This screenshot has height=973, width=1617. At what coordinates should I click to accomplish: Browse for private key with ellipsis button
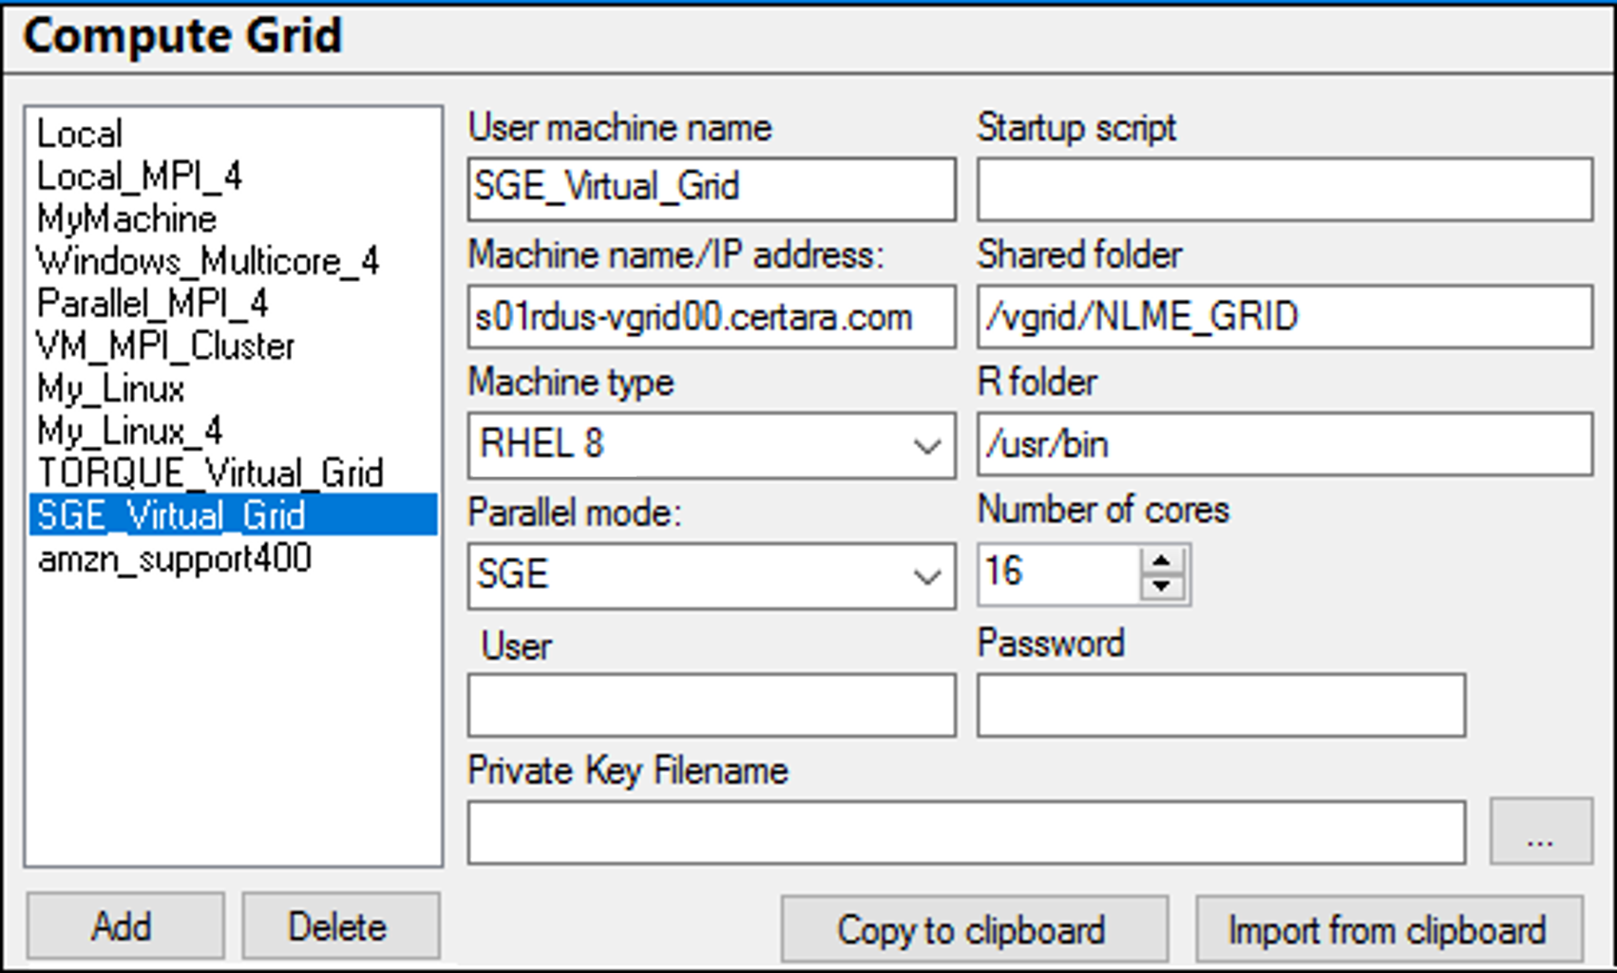[x=1540, y=832]
